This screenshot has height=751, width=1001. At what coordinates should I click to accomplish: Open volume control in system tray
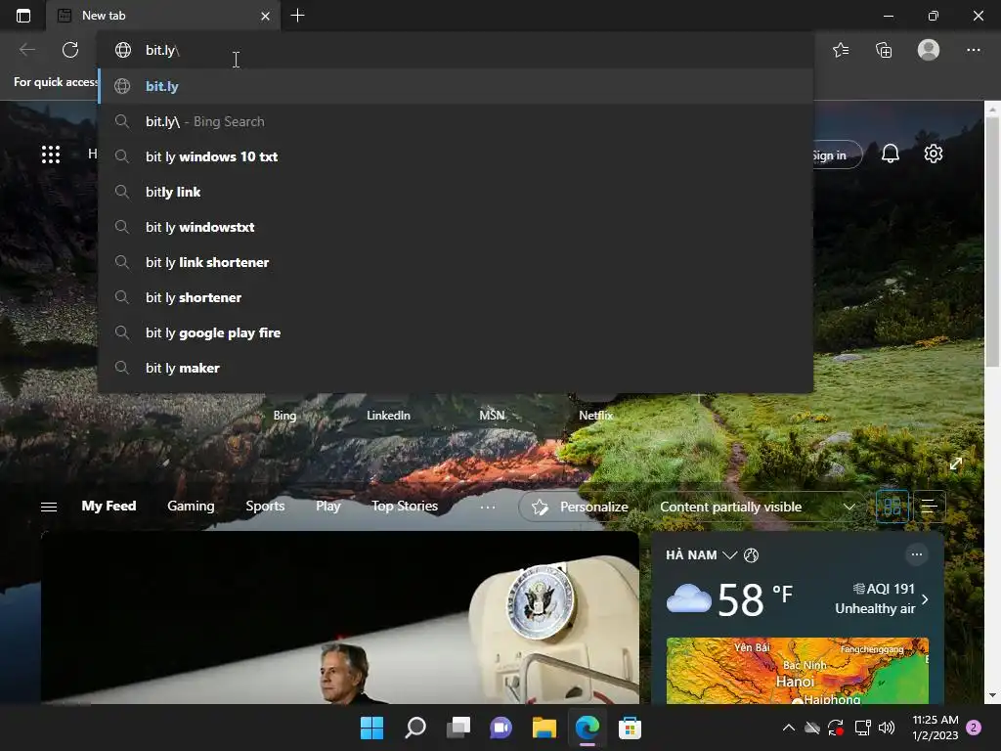(887, 728)
